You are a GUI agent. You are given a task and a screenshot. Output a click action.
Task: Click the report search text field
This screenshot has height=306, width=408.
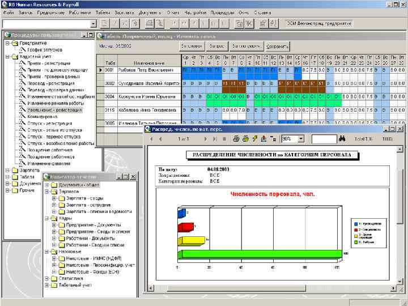[x=324, y=139]
